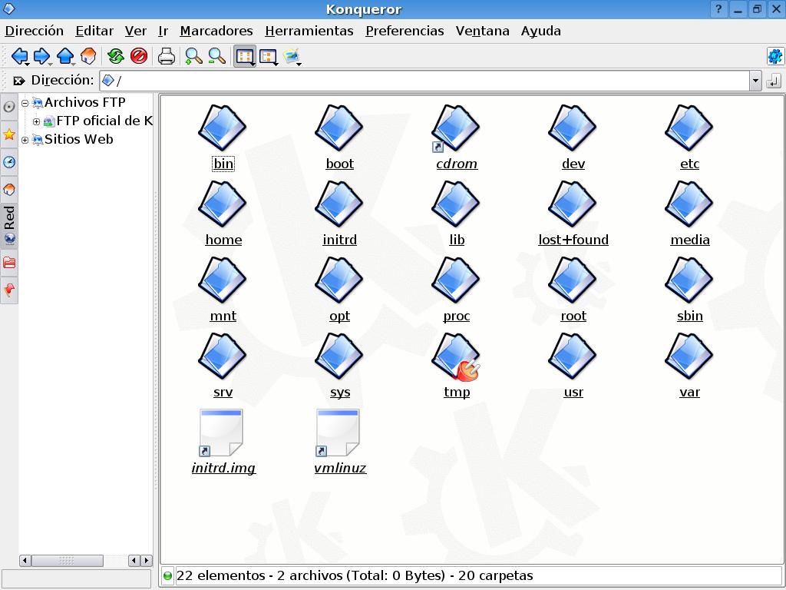The width and height of the screenshot is (786, 590).
Task: Zoom out with the minus magnifier
Action: (216, 56)
